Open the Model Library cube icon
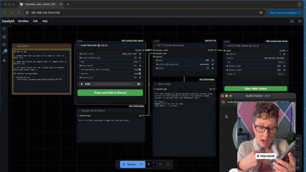Image resolution: width=306 pixels, height=172 pixels. coord(4,45)
